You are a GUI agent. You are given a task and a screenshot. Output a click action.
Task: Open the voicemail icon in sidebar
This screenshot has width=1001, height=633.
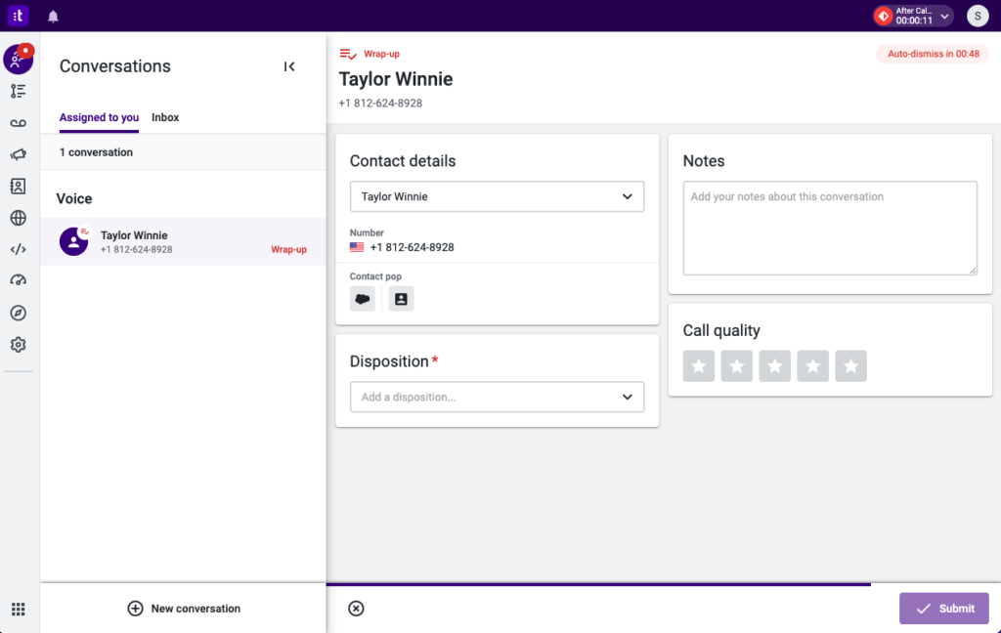pos(18,123)
